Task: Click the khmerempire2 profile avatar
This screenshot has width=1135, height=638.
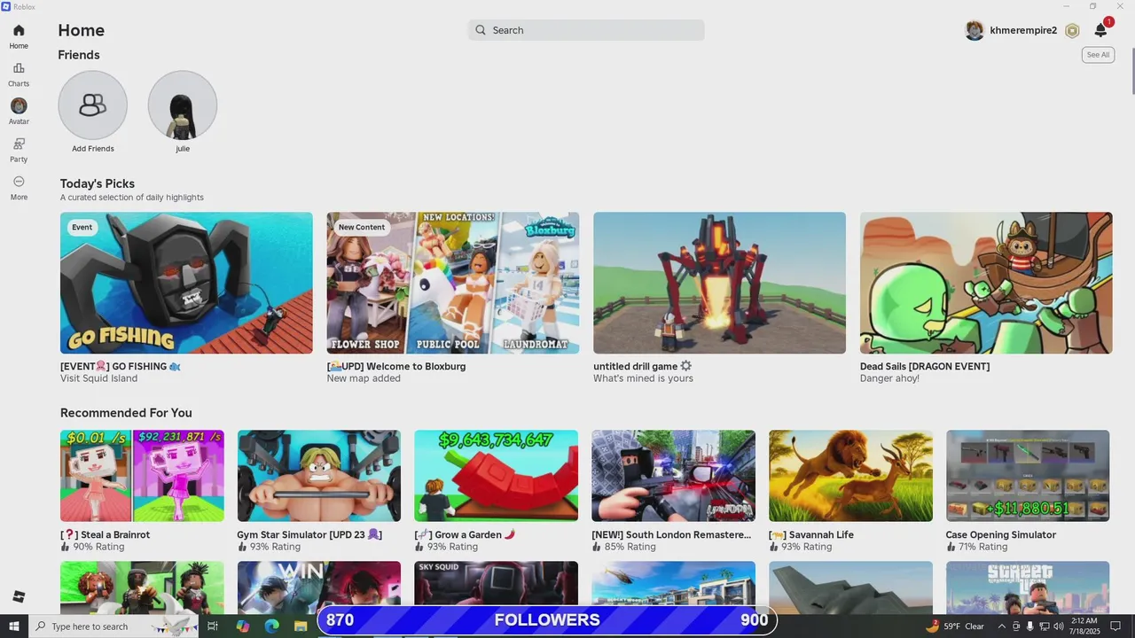Action: click(x=975, y=30)
